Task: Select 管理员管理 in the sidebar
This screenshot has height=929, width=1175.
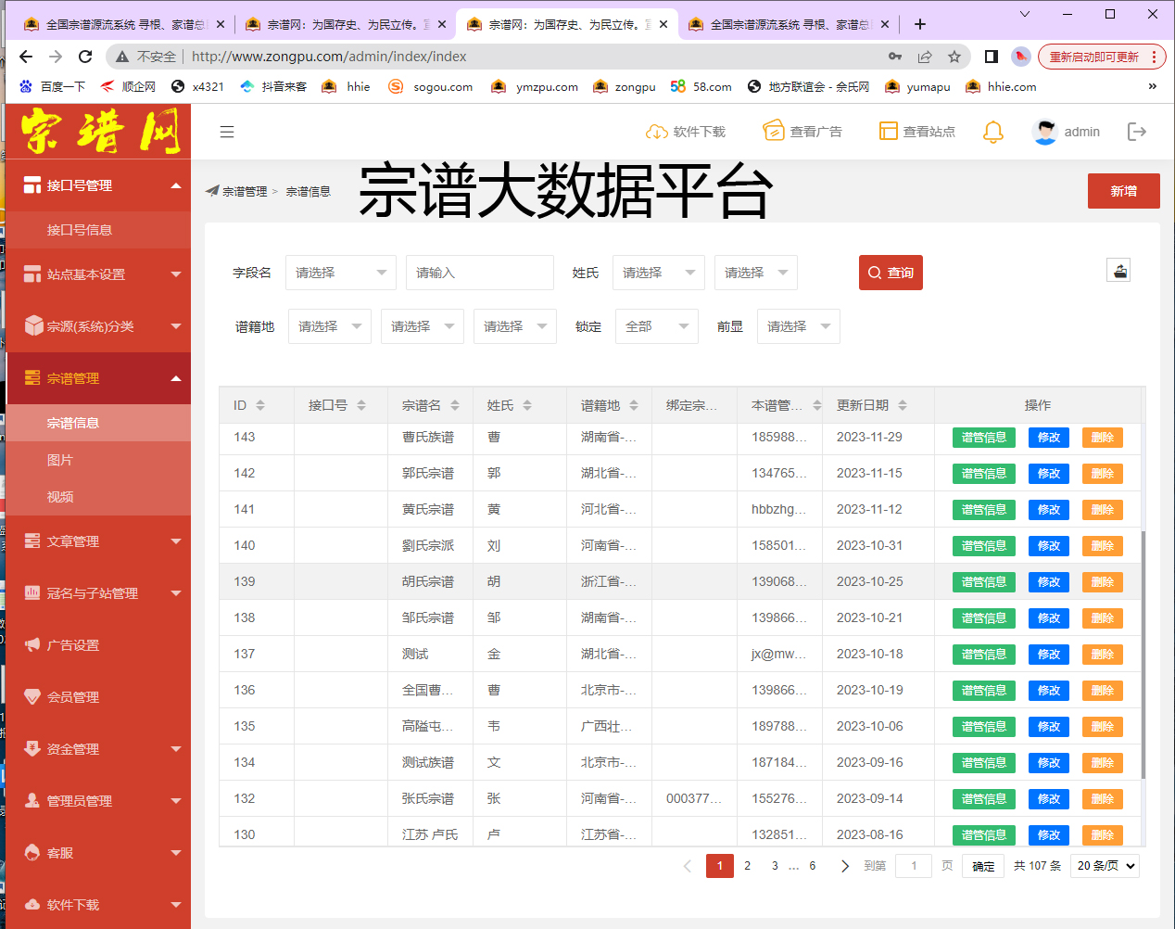Action: pos(95,799)
